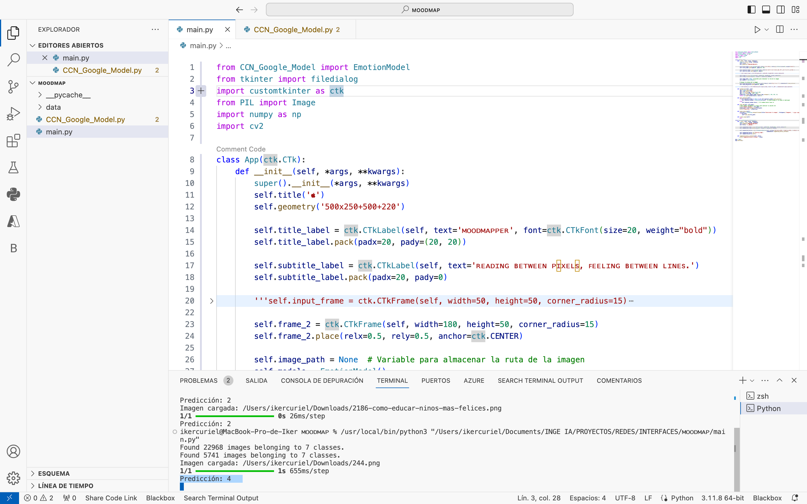The width and height of the screenshot is (807, 504).
Task: Select Python interpreter 3.11.8 64-bit
Action: [723, 498]
